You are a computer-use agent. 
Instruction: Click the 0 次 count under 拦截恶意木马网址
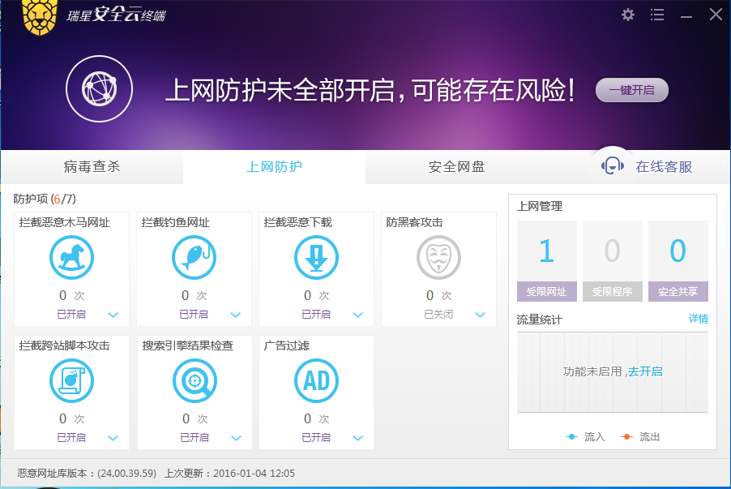pos(72,295)
